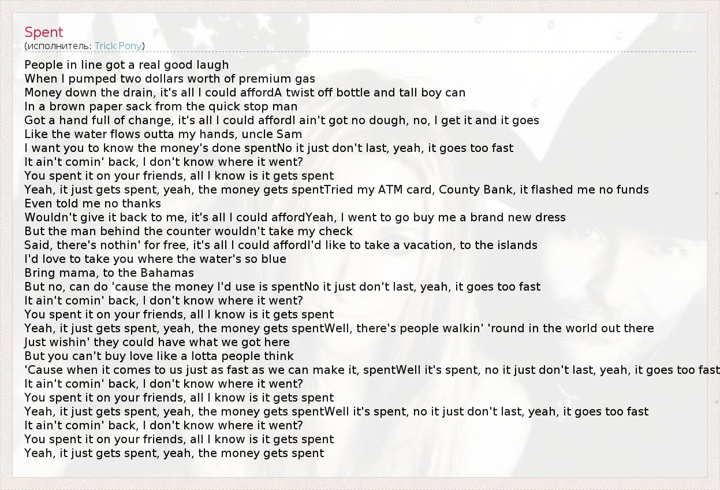Click the line starting ''Cause when it comes to us'
Viewport: 720px width, 490px height.
(x=370, y=370)
